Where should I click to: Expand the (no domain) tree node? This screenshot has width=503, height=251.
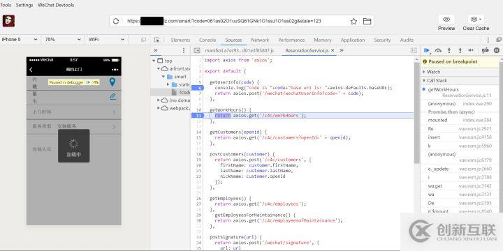tap(159, 100)
